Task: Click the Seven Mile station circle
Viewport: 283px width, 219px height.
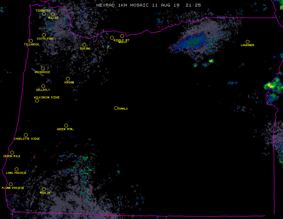Action: [12, 152]
